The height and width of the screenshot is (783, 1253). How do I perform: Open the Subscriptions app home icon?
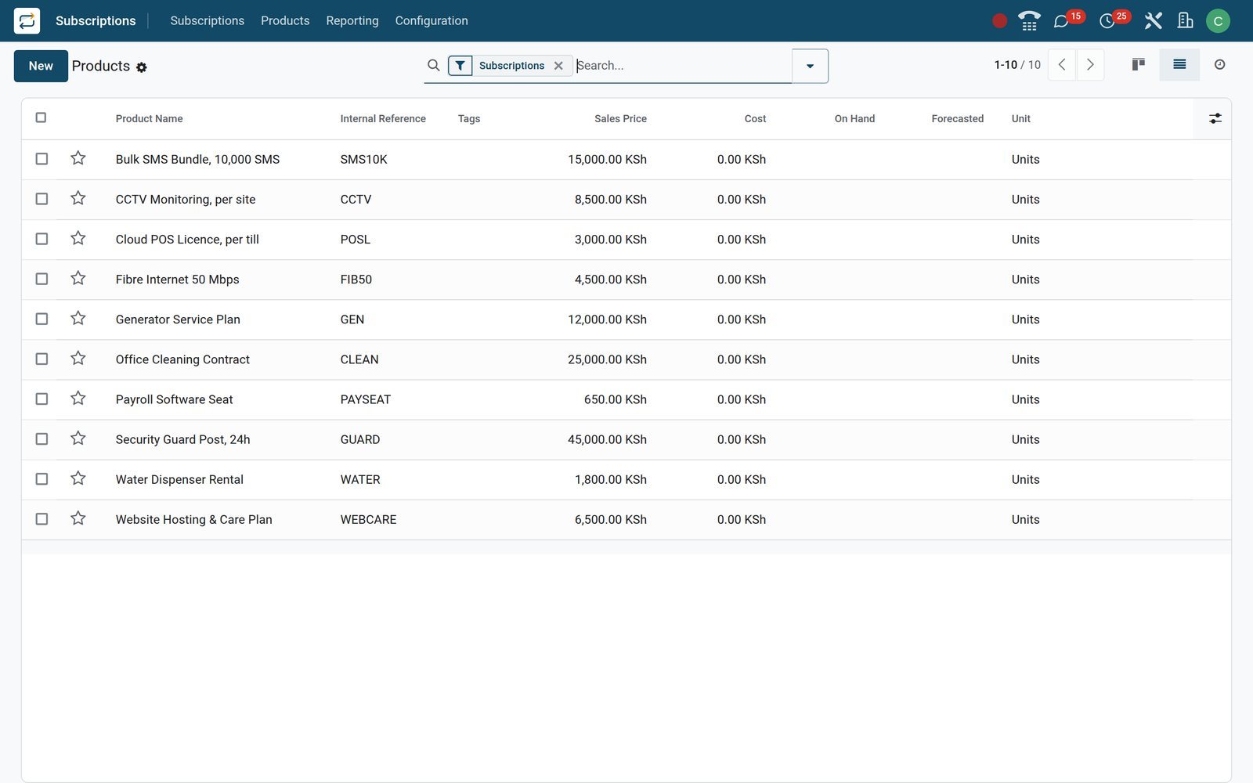click(x=27, y=20)
